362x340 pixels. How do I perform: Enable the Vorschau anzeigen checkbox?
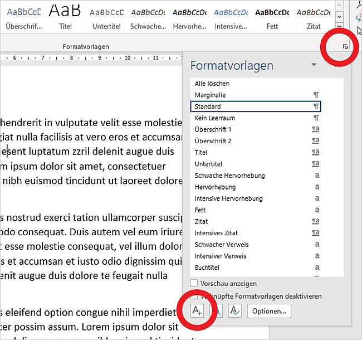pyautogui.click(x=194, y=283)
